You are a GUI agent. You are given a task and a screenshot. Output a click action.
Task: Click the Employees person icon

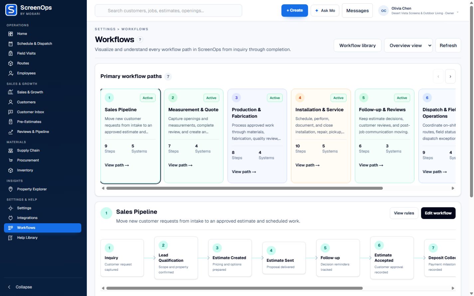click(11, 73)
